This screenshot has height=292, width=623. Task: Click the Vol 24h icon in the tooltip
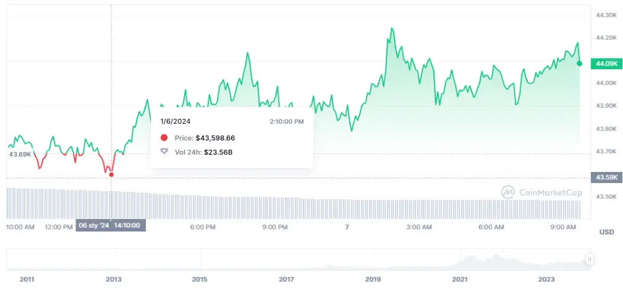click(164, 152)
